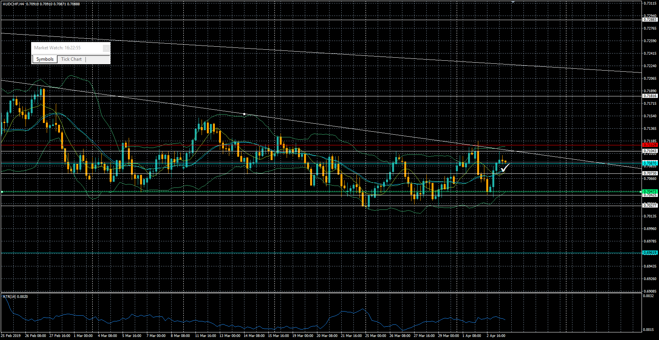The image size is (659, 340).
Task: Switch to the Symbols tab
Action: (x=45, y=59)
